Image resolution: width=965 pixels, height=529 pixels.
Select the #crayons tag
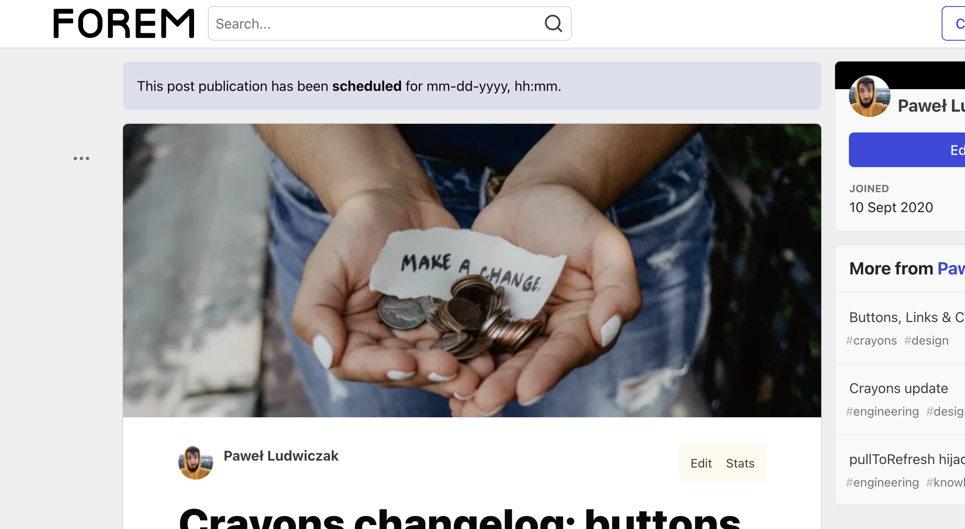tap(871, 341)
